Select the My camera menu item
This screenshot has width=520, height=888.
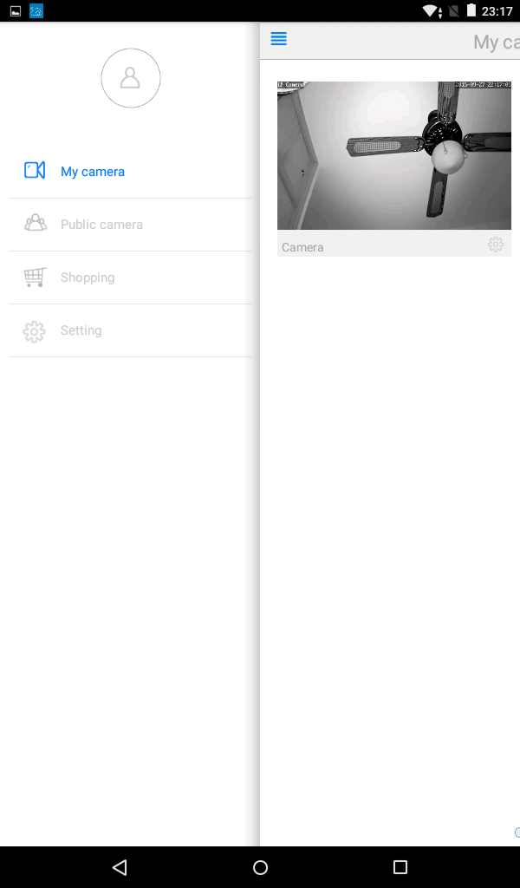[x=130, y=172]
